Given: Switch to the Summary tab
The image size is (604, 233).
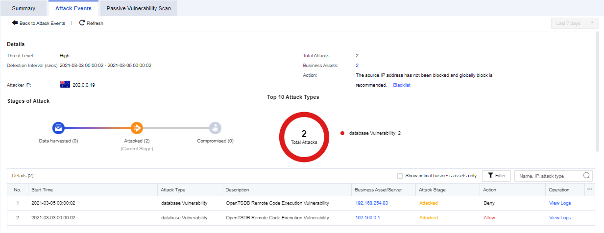Looking at the screenshot, I should click(24, 8).
